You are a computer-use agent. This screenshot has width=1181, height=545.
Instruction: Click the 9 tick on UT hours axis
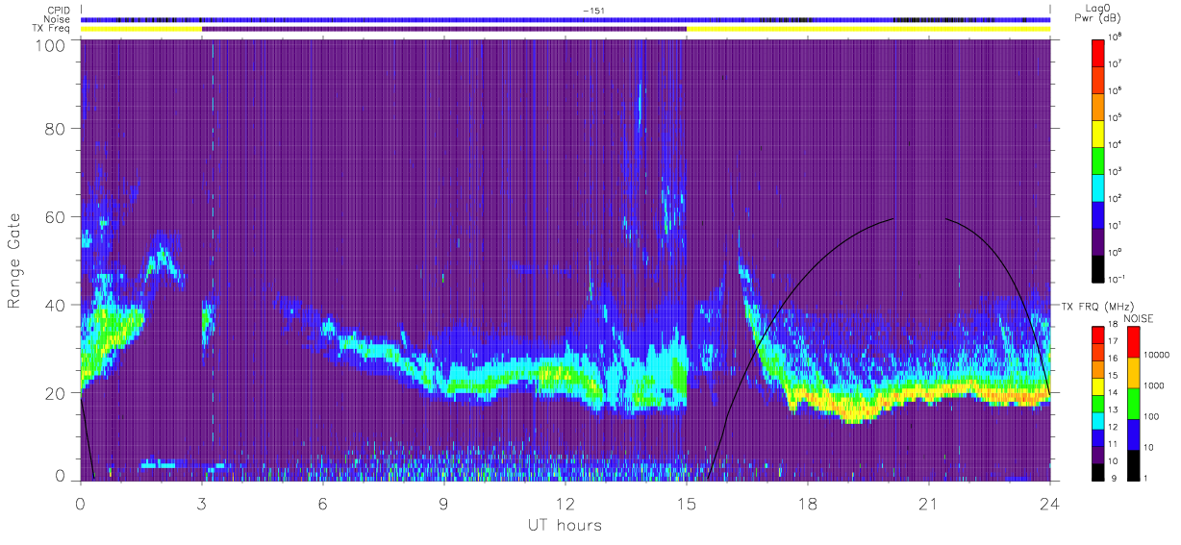444,503
